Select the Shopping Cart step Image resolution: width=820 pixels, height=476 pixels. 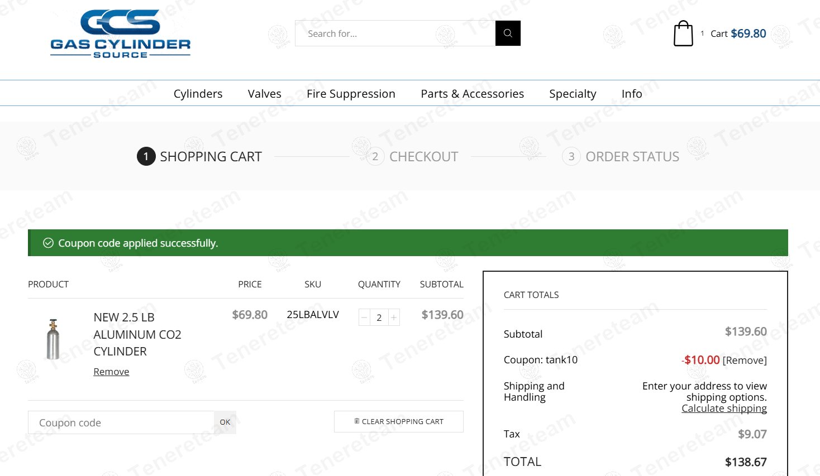(199, 157)
